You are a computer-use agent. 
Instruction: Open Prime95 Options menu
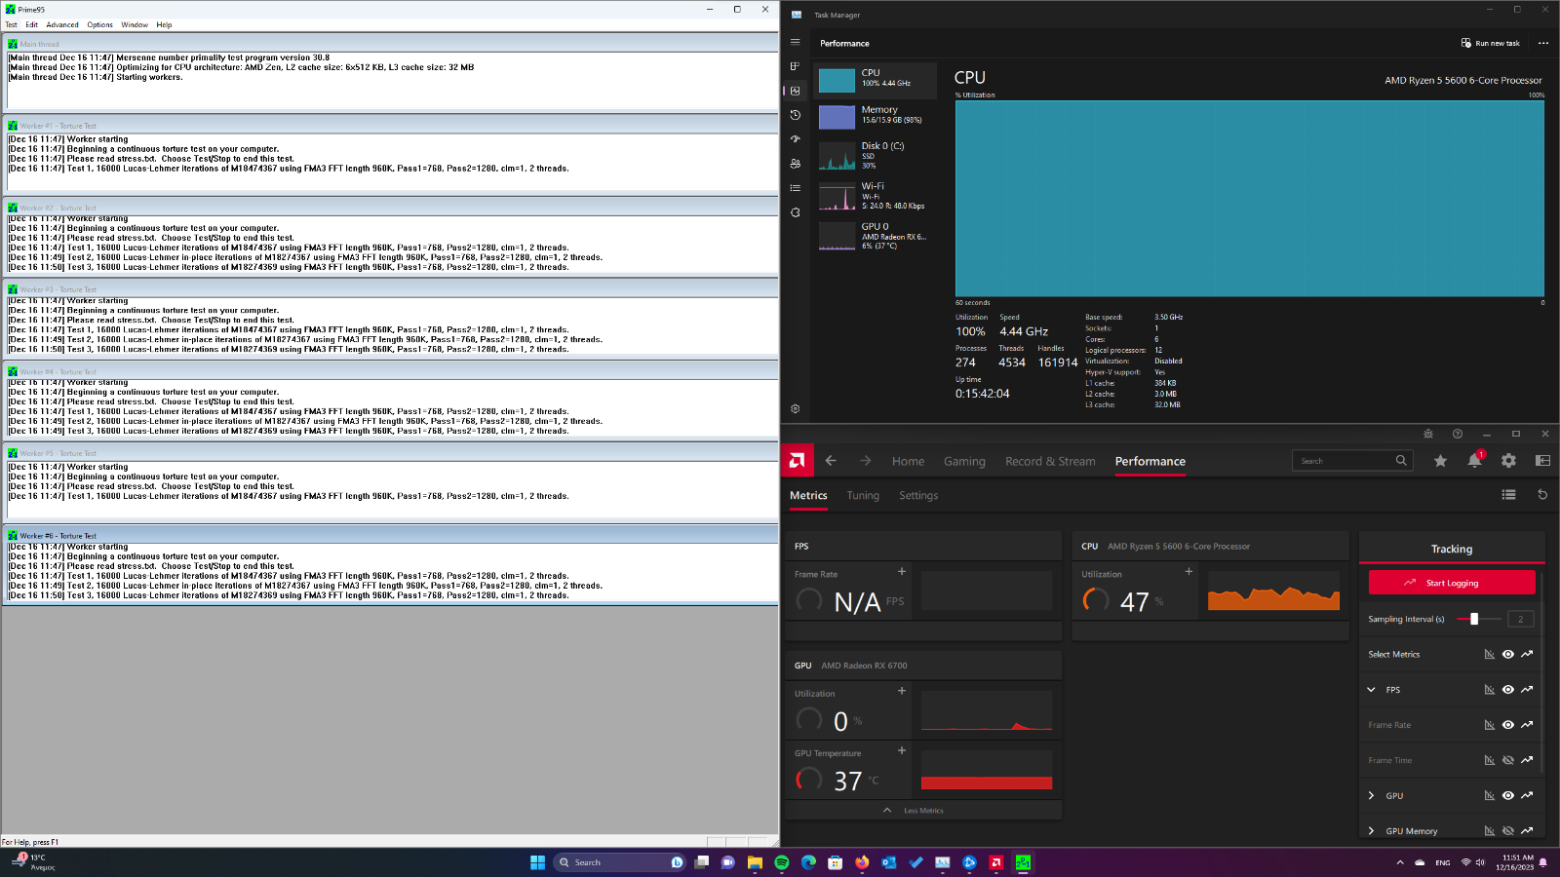coord(99,24)
